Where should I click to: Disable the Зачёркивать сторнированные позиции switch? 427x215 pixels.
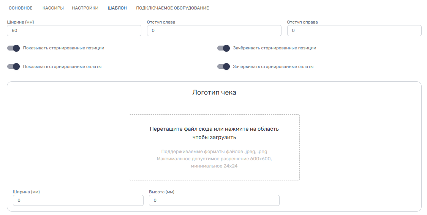223,48
